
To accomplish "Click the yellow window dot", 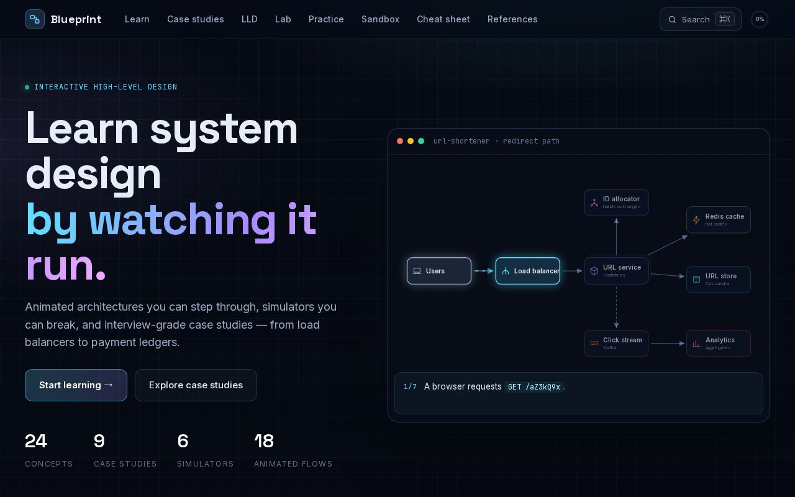I will click(x=411, y=141).
